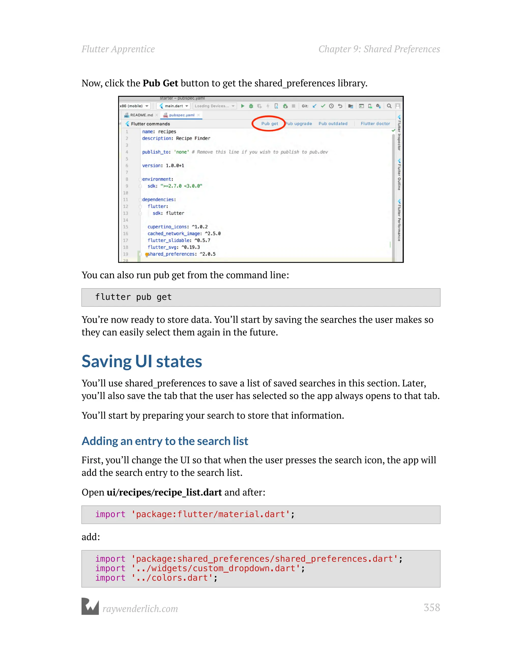Collapse the environment block fold marker
This screenshot has width=521, height=649.
(x=140, y=179)
